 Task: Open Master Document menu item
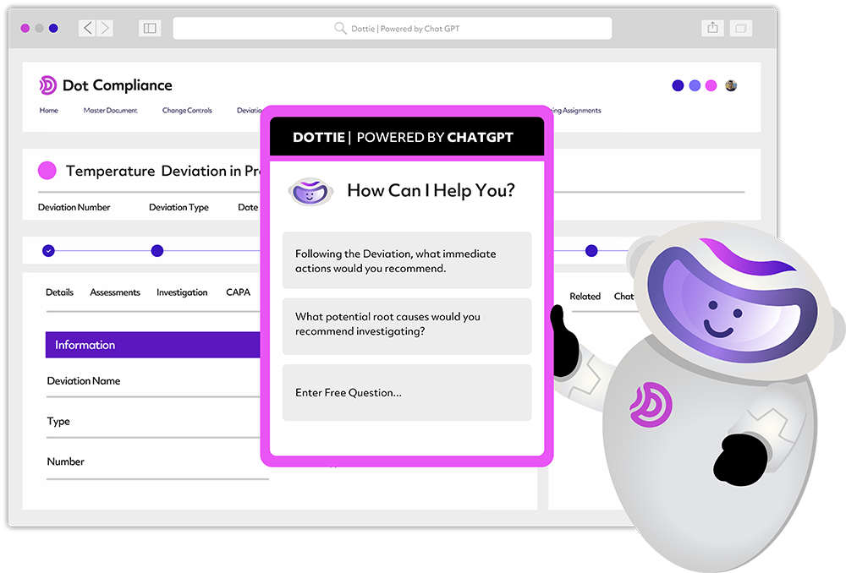(110, 111)
